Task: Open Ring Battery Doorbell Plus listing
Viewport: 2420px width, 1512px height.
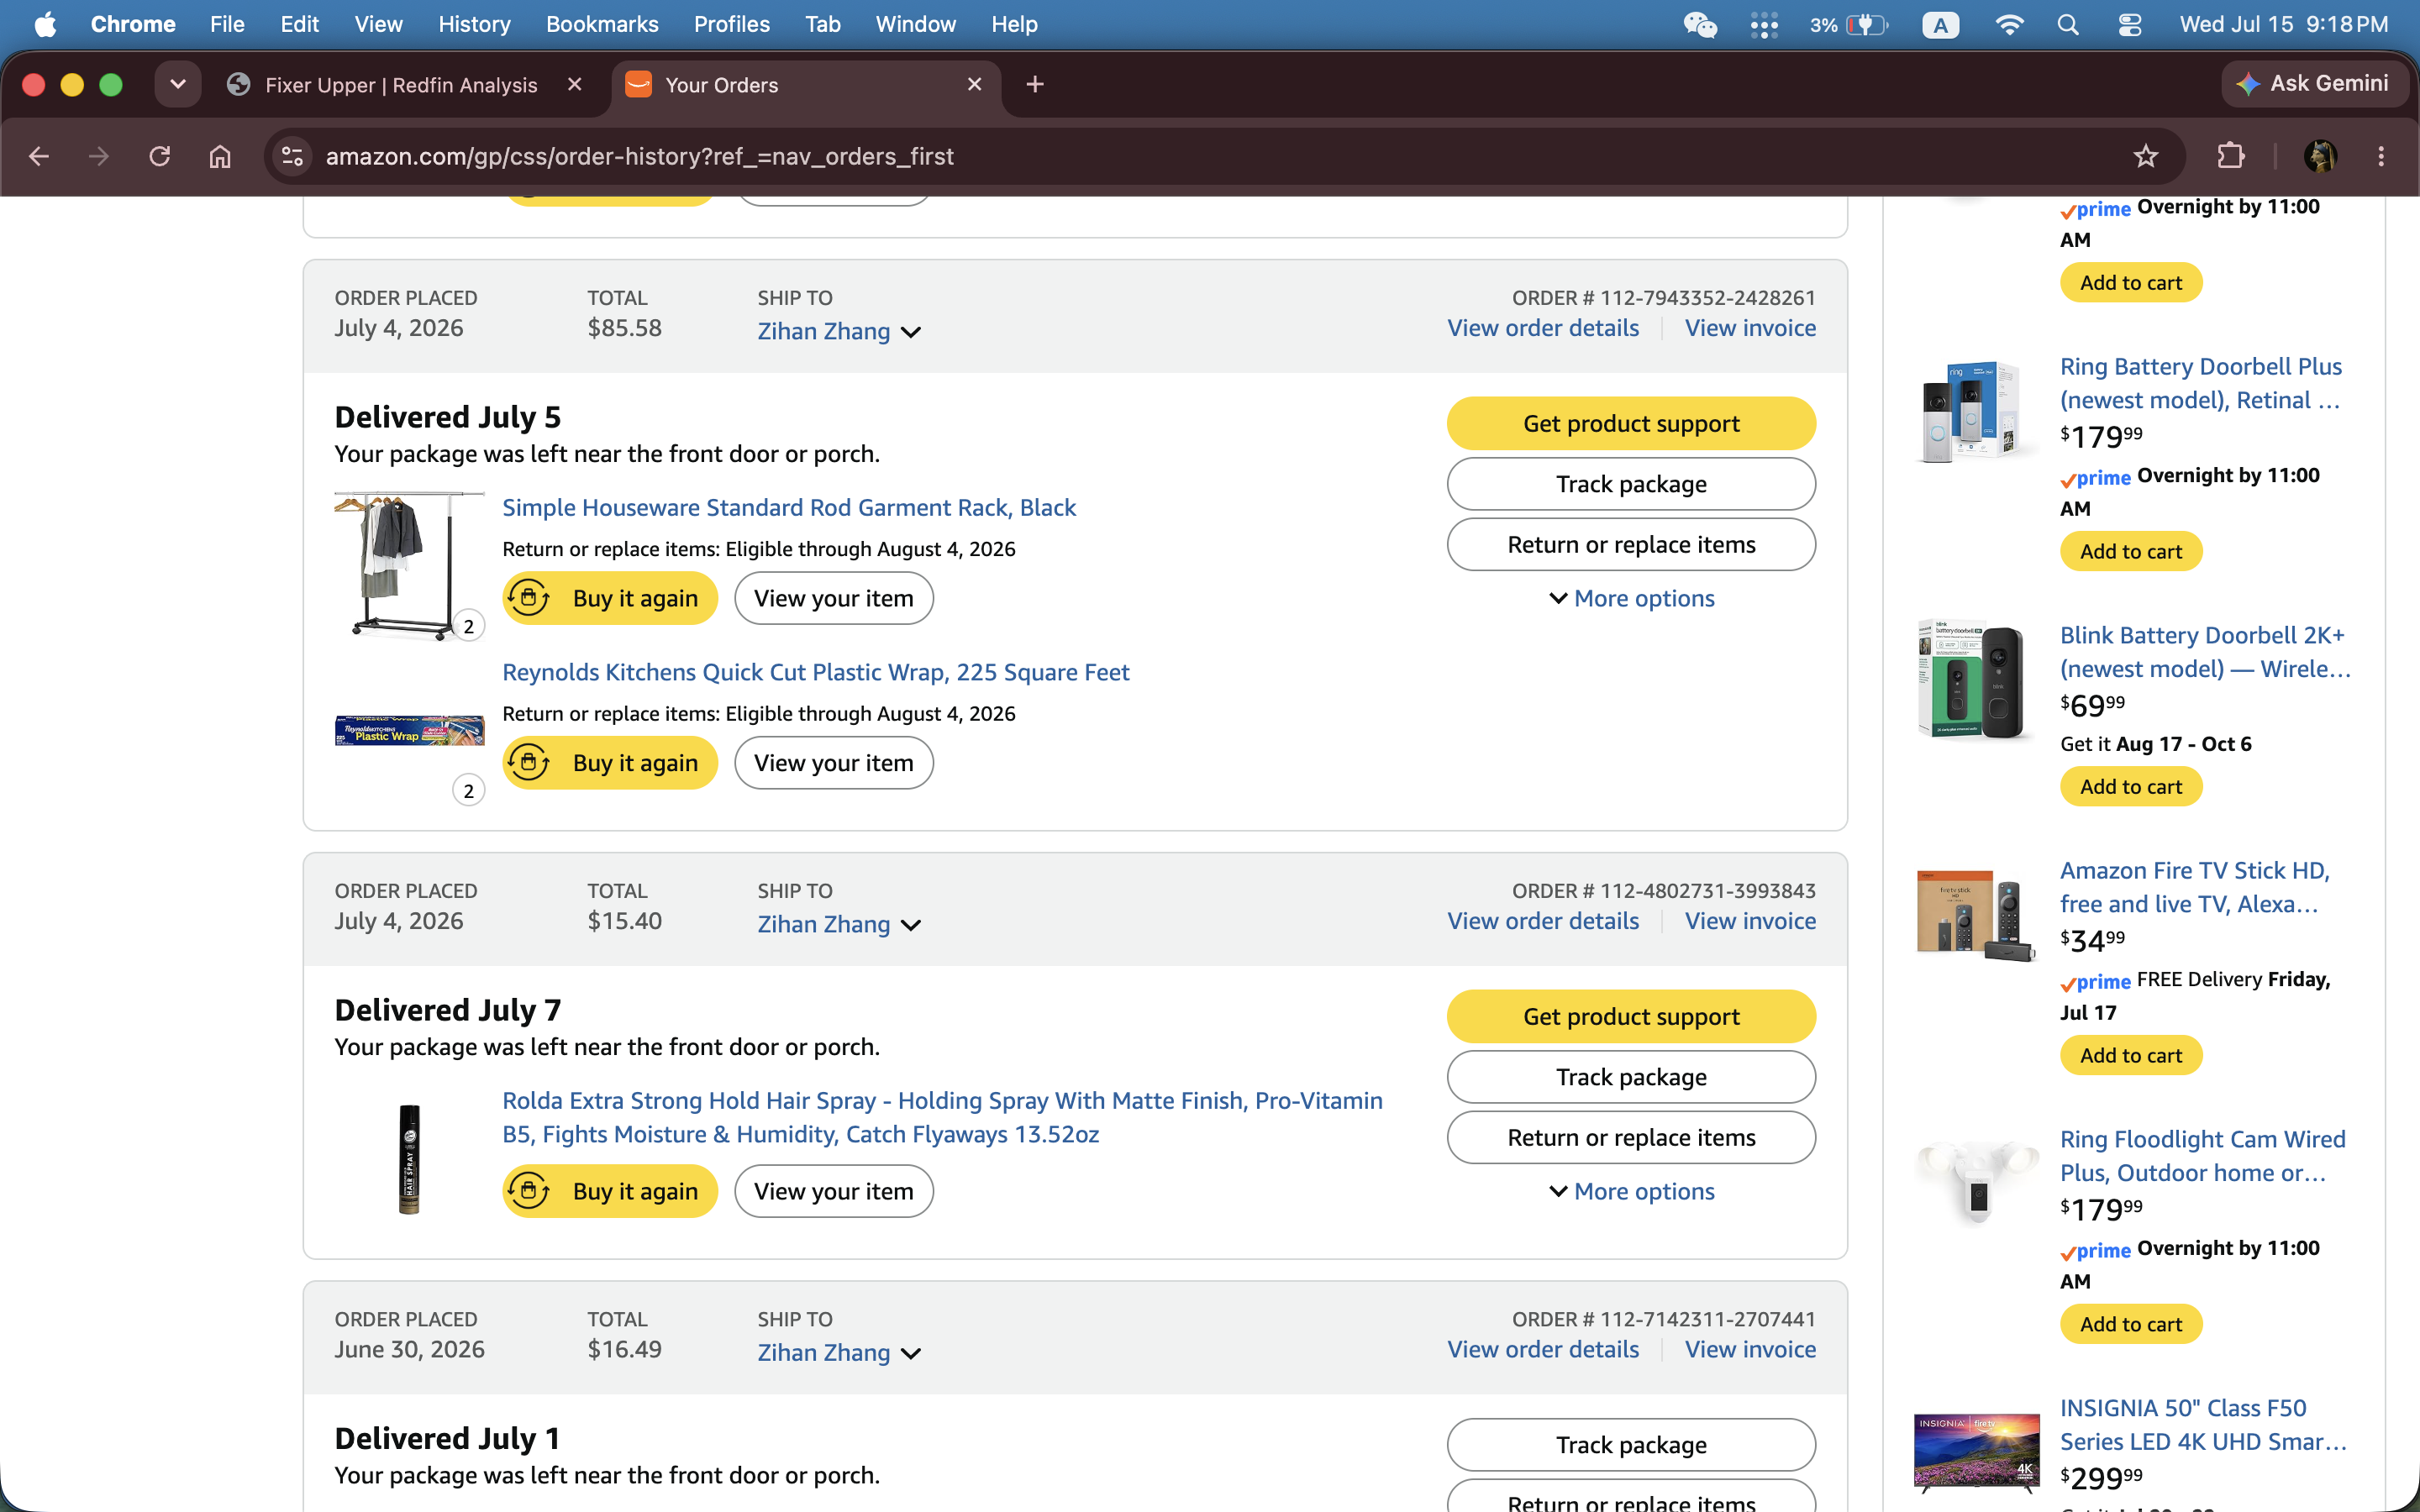Action: pyautogui.click(x=2201, y=383)
